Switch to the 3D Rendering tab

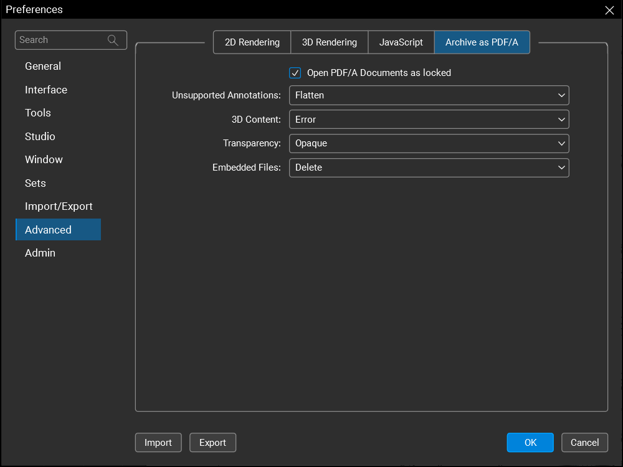329,42
